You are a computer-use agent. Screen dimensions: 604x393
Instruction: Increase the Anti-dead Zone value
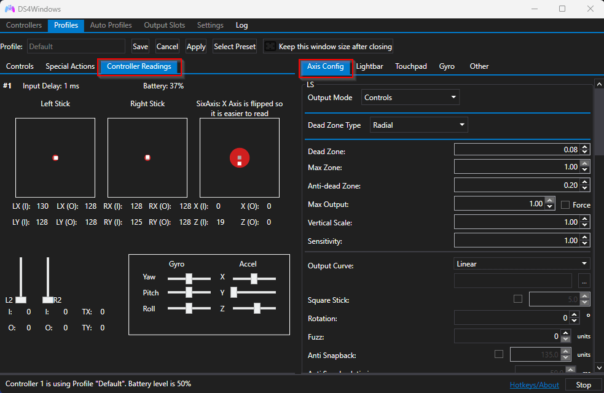[585, 182]
